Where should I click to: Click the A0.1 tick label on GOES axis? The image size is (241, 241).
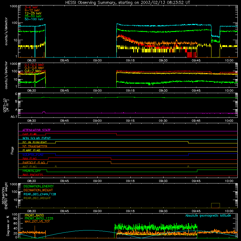[x=14, y=117]
